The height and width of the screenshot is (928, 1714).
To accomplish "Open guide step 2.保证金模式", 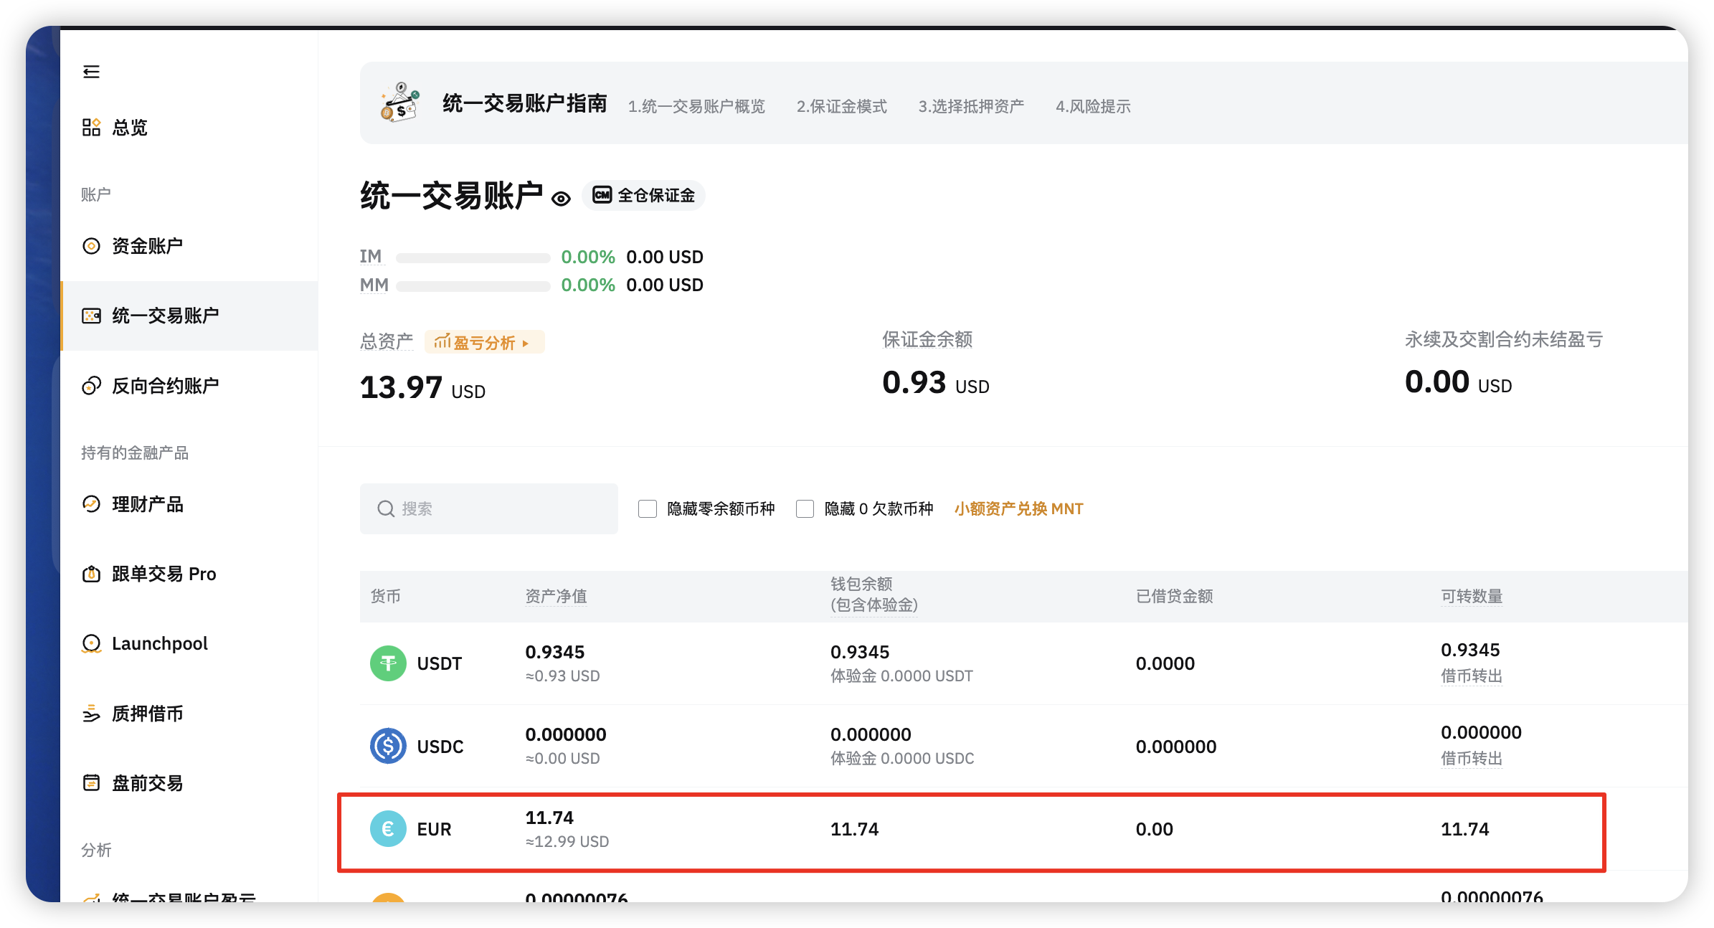I will coord(841,106).
